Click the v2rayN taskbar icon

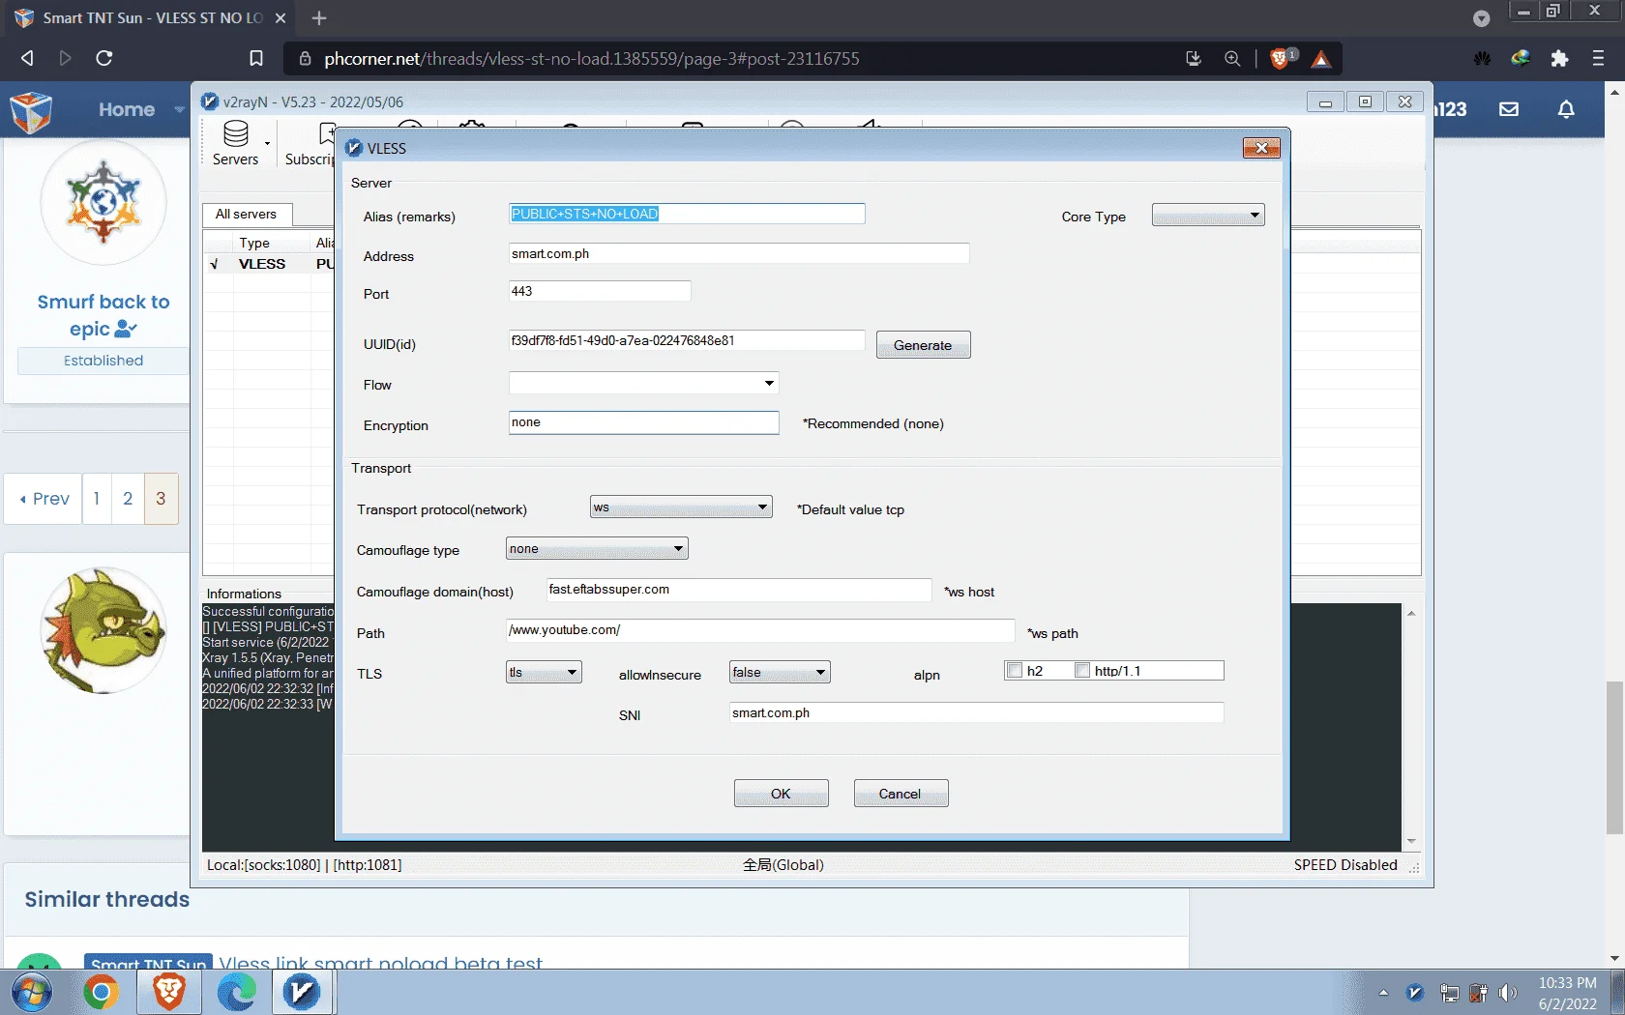303,993
